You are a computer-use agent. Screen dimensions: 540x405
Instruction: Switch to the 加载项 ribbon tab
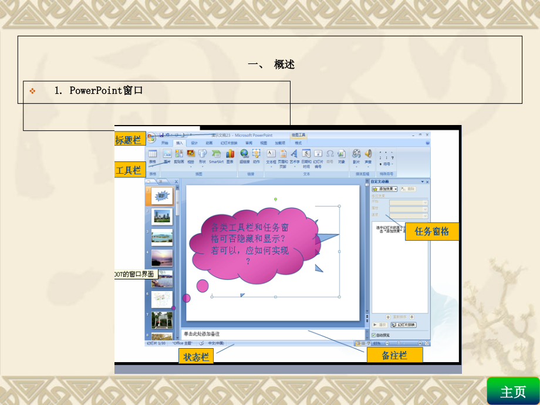point(280,143)
